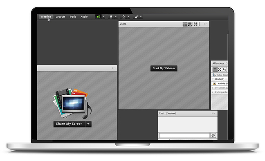This screenshot has width=265, height=161.
Task: Send chat message with speech bubble icon
Action: click(x=213, y=135)
